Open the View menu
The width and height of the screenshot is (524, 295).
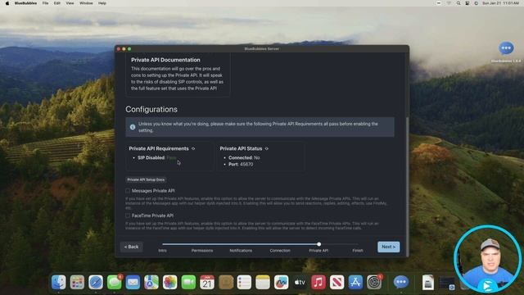(x=70, y=3)
